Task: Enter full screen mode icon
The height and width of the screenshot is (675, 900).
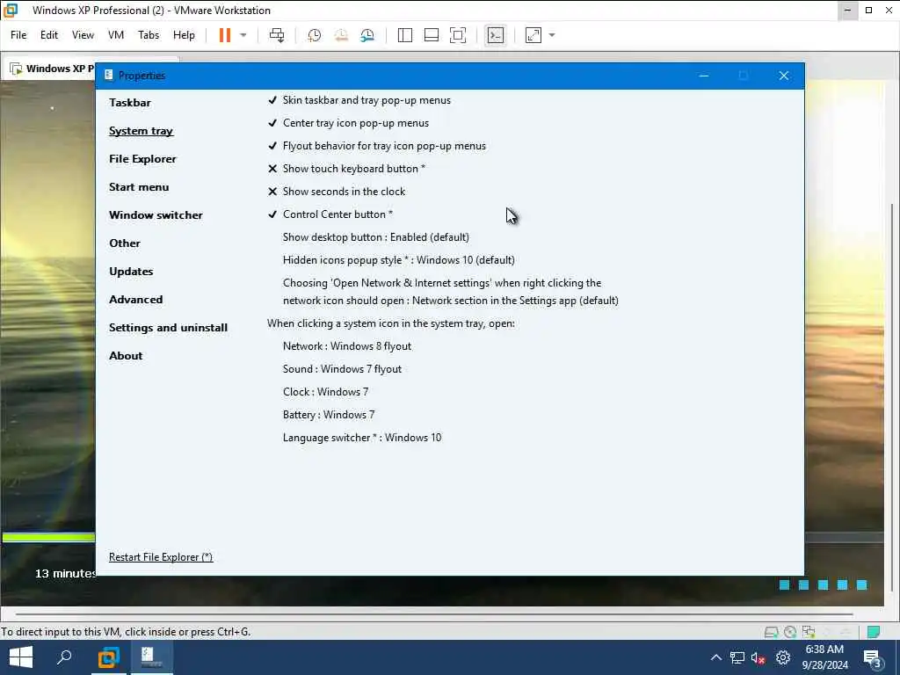Action: 458,35
